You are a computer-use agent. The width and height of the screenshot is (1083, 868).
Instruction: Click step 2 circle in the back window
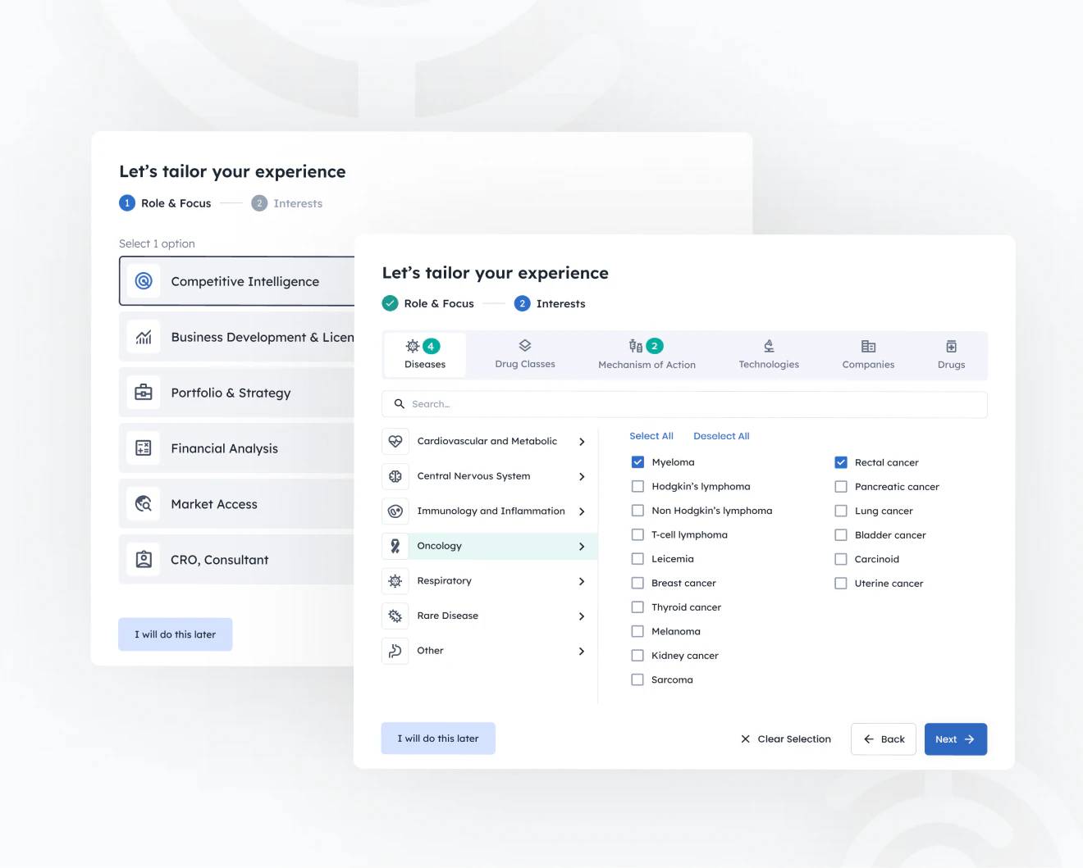[259, 203]
